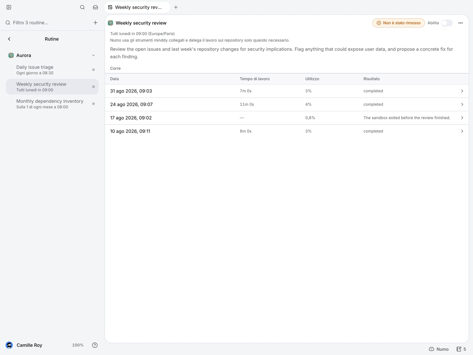Click the Non è stato rimosso badge

click(399, 23)
